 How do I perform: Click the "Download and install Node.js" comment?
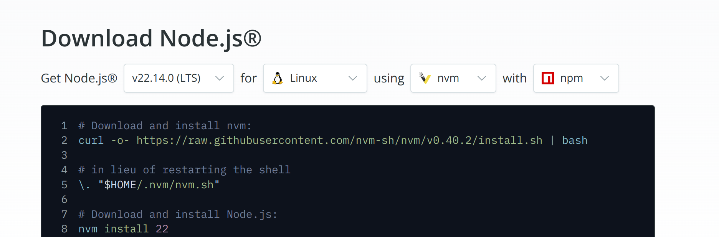click(x=178, y=214)
